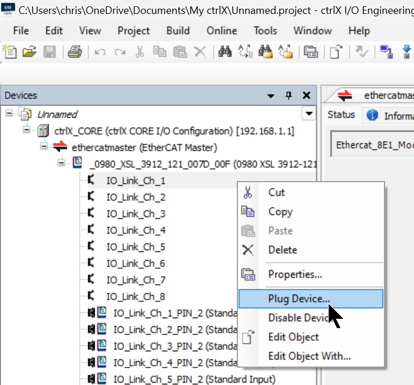Select ethercatmaster (EtherCAT Master) tree item
414x385 pixels.
click(x=144, y=147)
